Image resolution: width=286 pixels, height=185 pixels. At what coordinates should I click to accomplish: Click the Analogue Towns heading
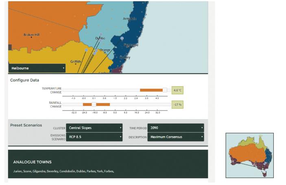tap(32, 162)
